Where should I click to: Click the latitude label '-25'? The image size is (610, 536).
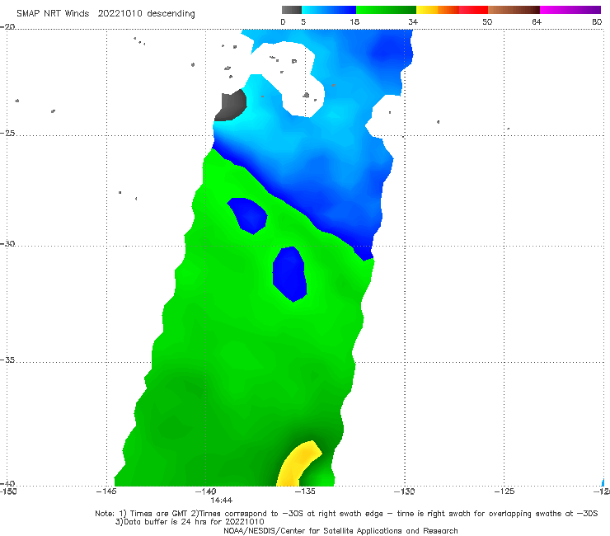pyautogui.click(x=7, y=133)
